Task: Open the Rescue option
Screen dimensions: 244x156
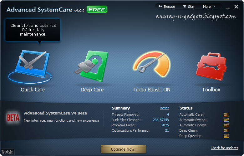Action: [167, 7]
